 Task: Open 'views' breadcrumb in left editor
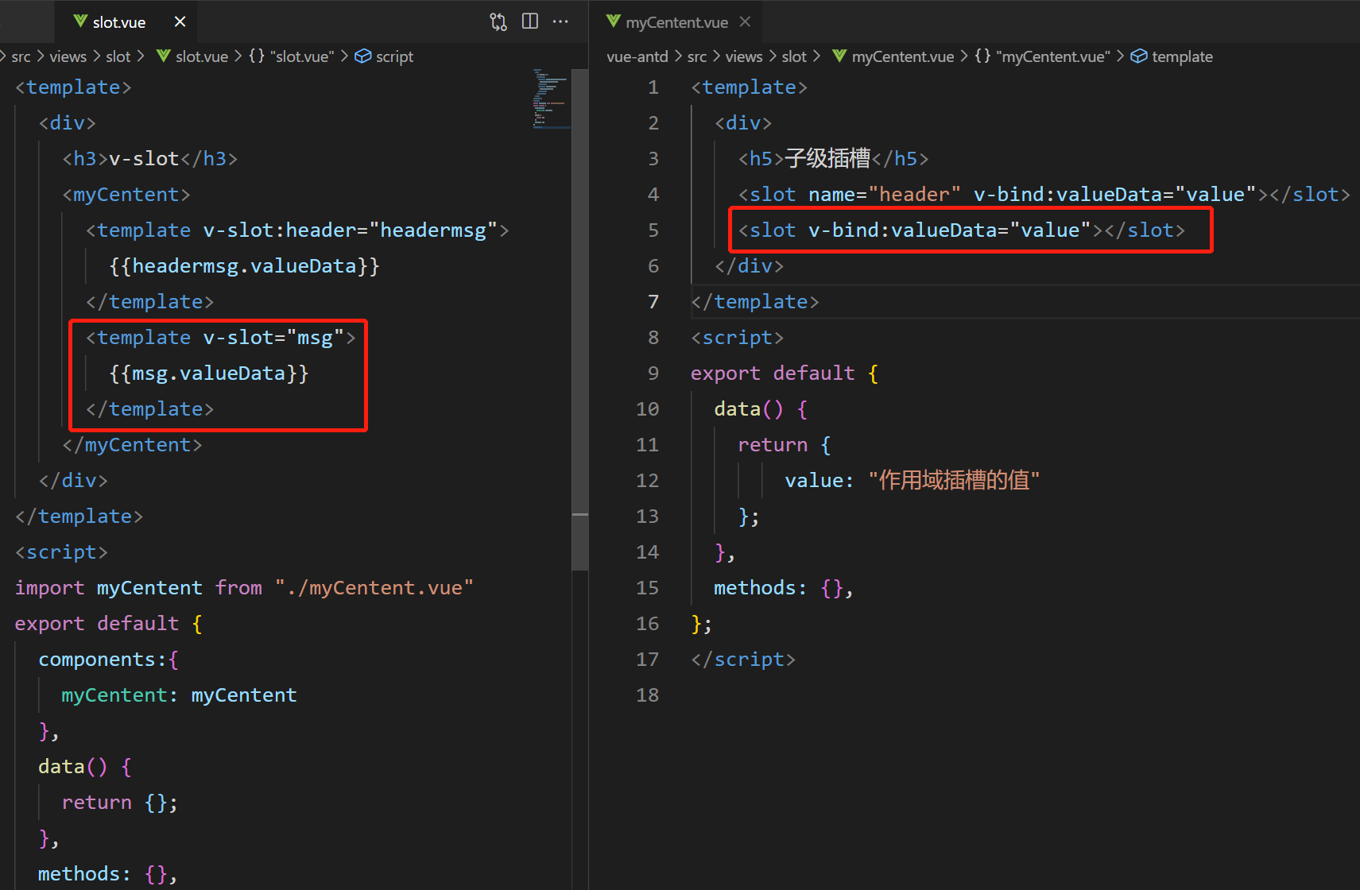pos(68,56)
